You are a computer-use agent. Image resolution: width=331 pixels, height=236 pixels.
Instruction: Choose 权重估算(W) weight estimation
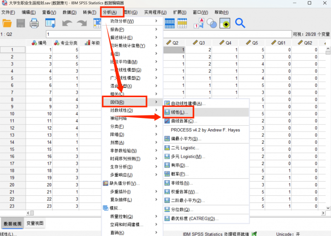(206, 192)
